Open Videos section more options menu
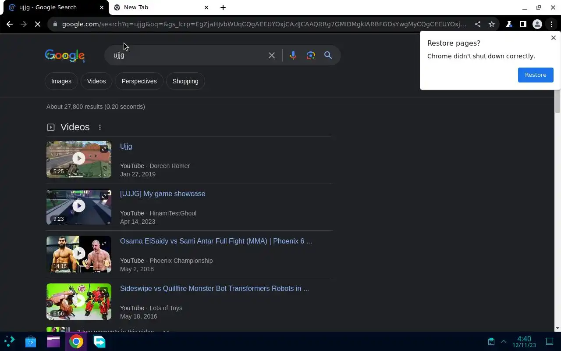The height and width of the screenshot is (351, 561). click(100, 127)
